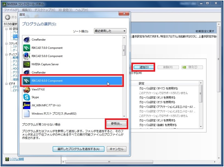The height and width of the screenshot is (167, 224).
Task: Collapse the 3D 設定 tree node
Action: click(7, 29)
